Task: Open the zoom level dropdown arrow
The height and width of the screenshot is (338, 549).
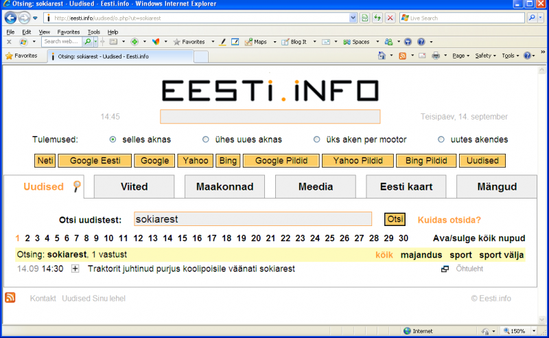Action: click(x=534, y=330)
